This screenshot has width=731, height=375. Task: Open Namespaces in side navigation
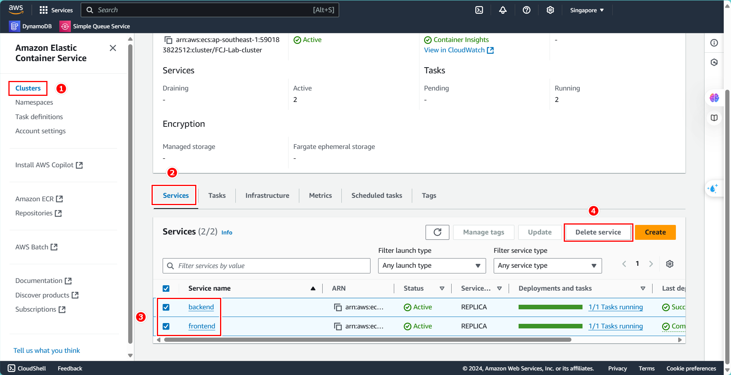pos(34,102)
